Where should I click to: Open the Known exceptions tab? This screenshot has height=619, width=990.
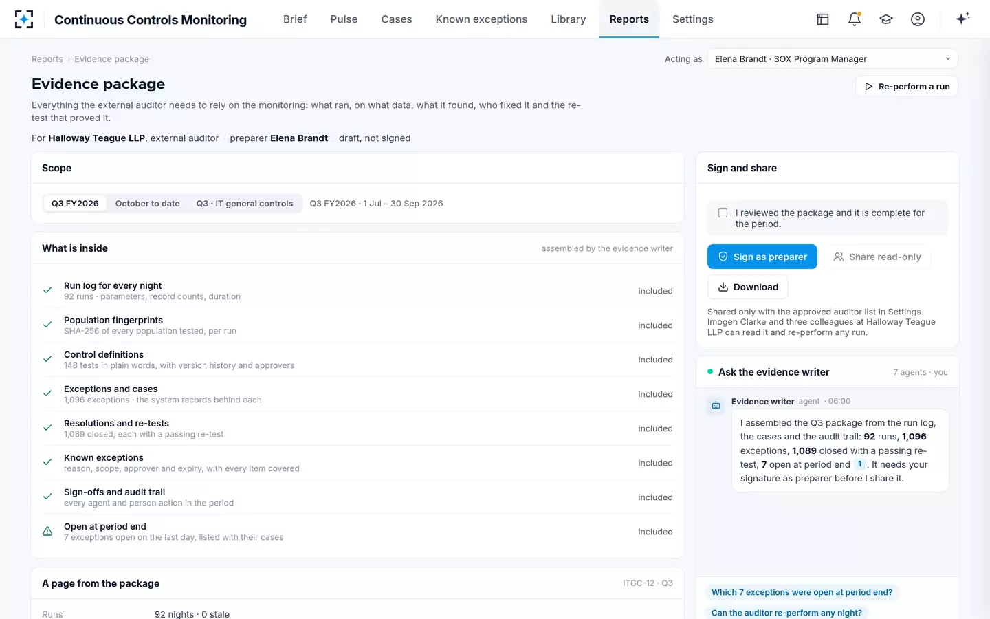(x=481, y=19)
